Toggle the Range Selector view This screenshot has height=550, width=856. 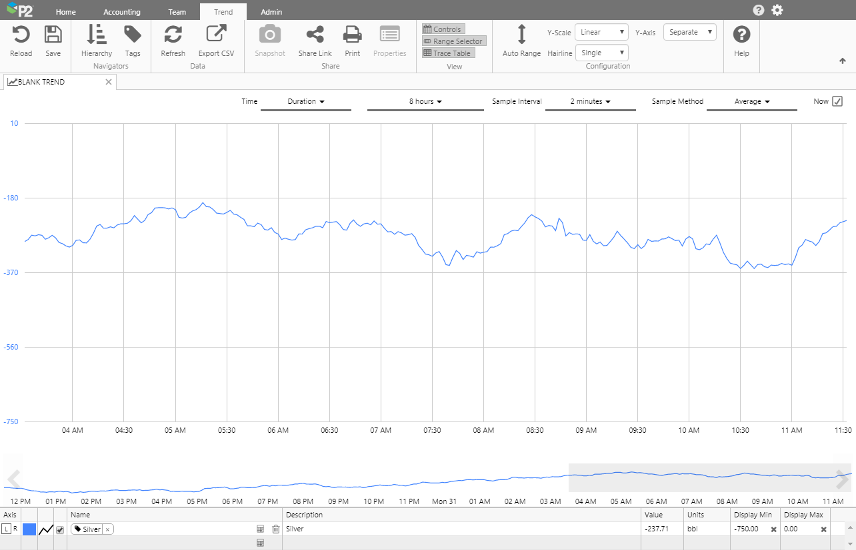pos(453,41)
